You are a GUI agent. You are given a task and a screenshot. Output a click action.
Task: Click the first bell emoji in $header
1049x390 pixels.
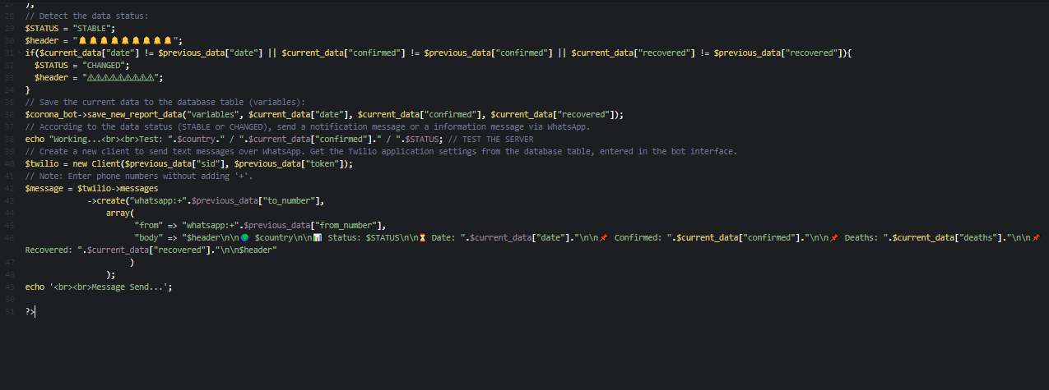click(x=83, y=39)
